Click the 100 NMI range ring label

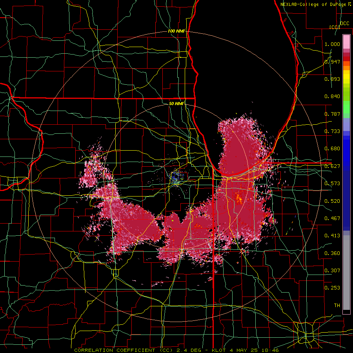pyautogui.click(x=176, y=31)
